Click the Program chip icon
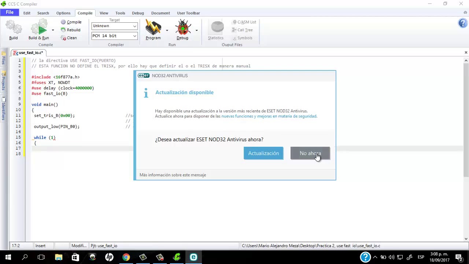The height and width of the screenshot is (264, 469). [153, 27]
